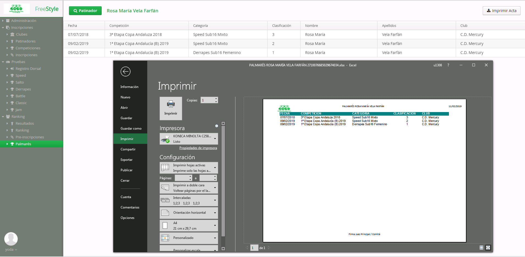The height and width of the screenshot is (257, 525).
Task: Increase the starting Páginas stepper
Action: click(x=190, y=176)
